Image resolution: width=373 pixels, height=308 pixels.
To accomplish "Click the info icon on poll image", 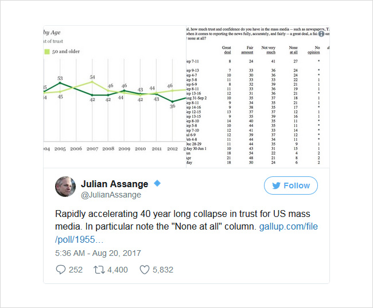I will (321, 34).
